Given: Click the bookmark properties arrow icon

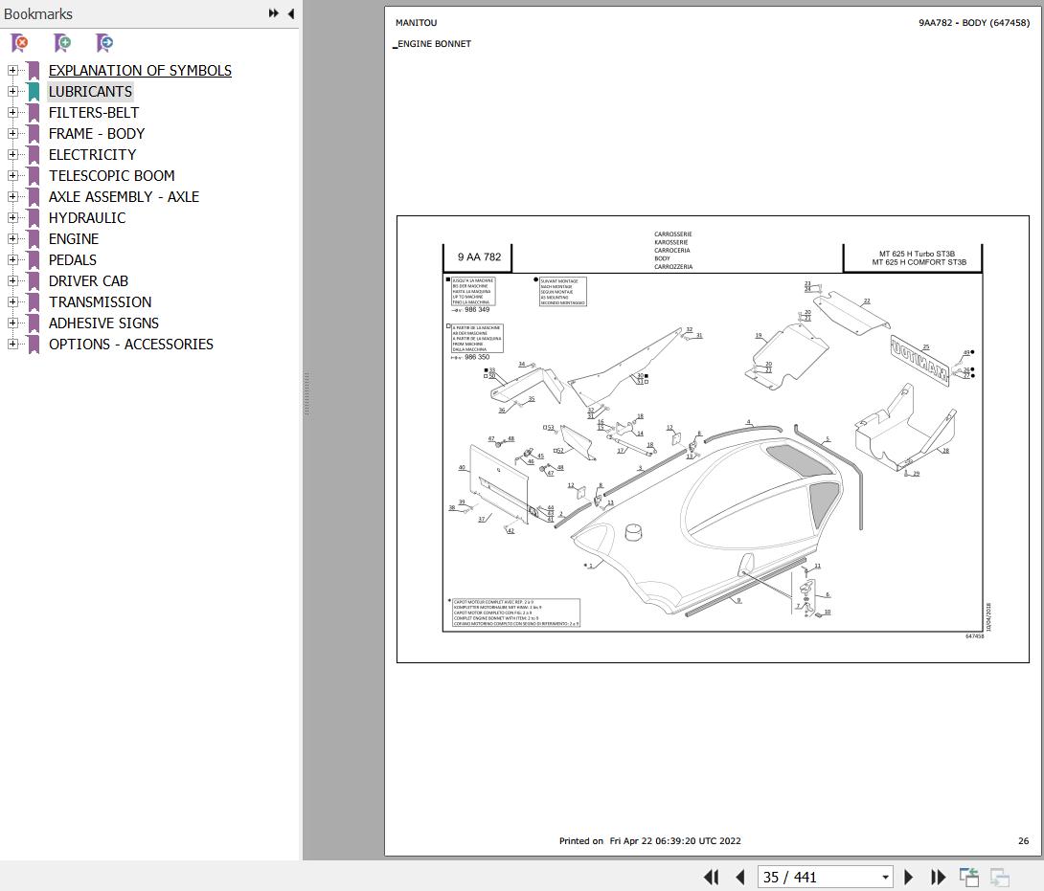Looking at the screenshot, I should tap(104, 43).
